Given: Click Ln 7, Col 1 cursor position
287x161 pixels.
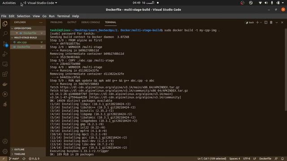Looking at the screenshot, I should coord(212,159).
